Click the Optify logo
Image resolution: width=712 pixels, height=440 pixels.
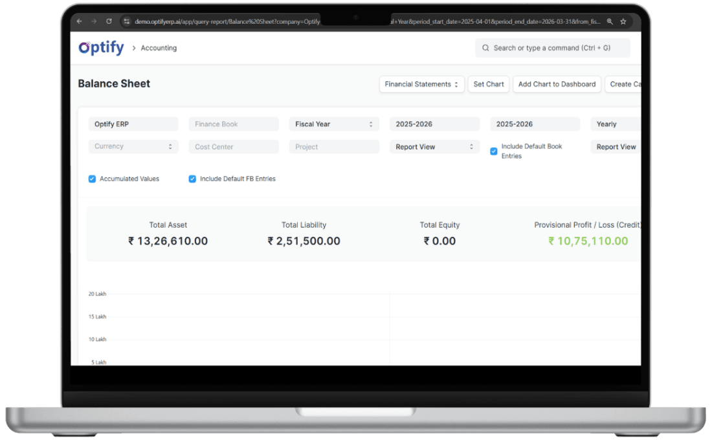[x=101, y=48]
